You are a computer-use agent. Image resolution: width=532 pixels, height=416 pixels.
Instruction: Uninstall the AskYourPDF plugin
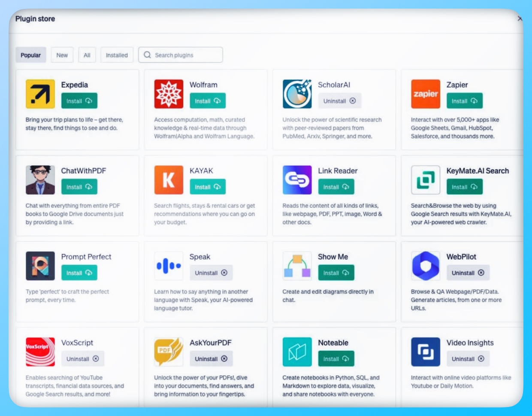211,358
